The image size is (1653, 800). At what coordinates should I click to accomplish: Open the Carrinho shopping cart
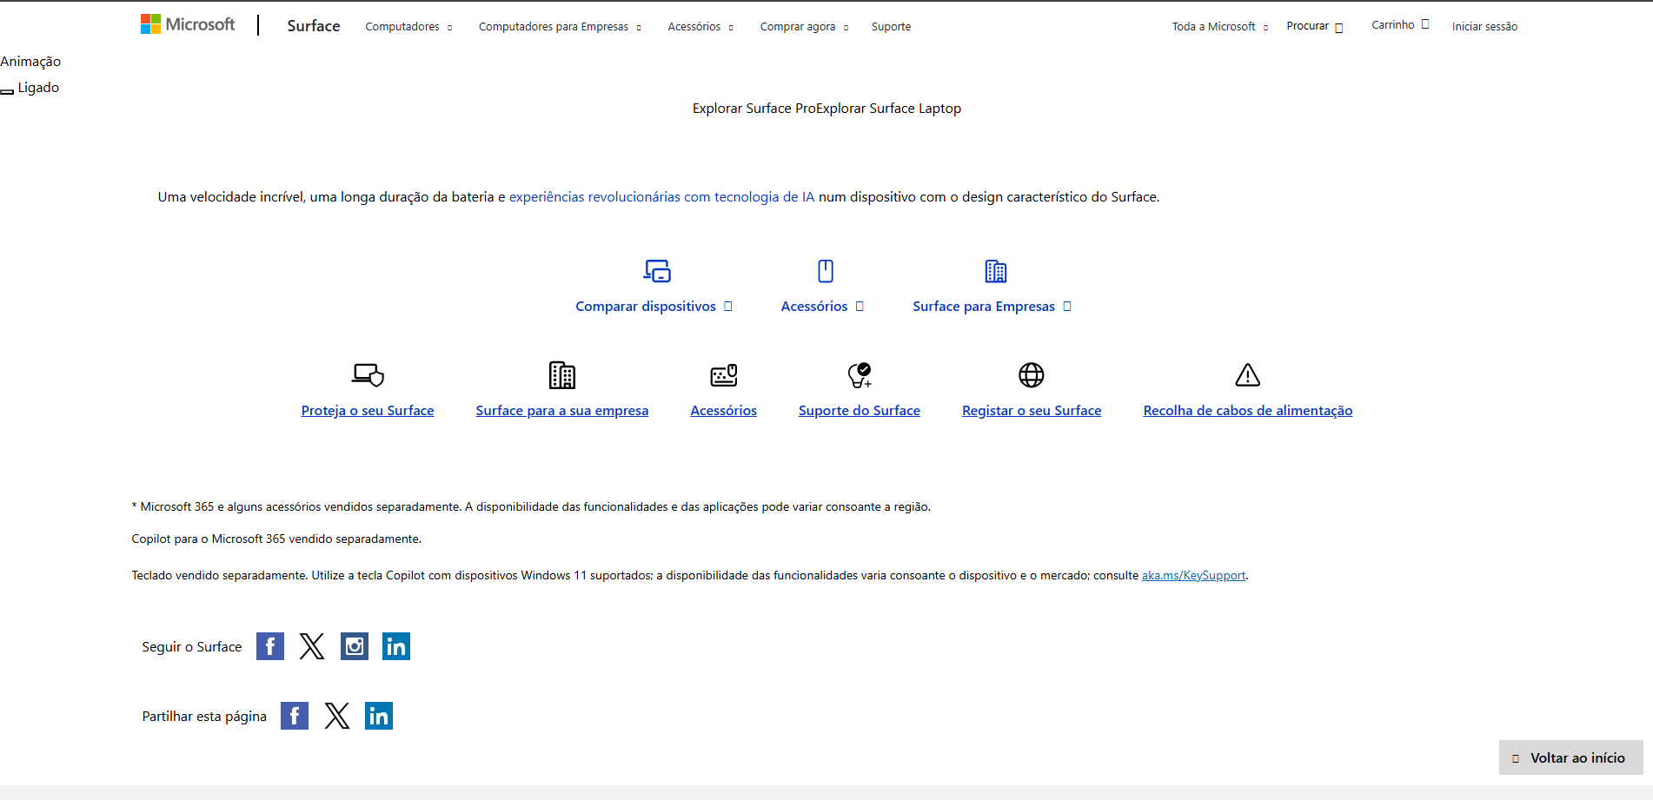point(1400,25)
